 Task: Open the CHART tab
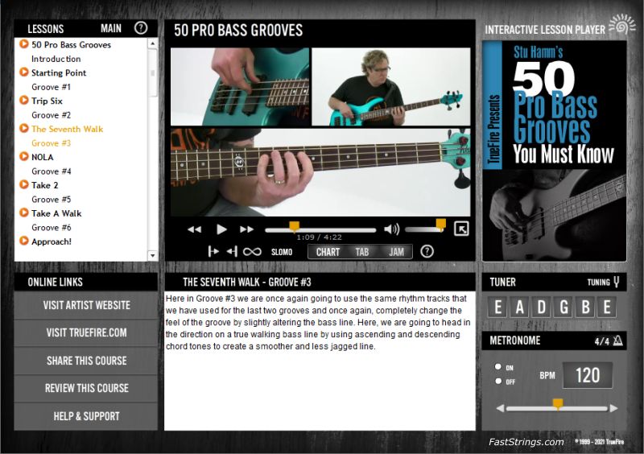click(x=328, y=252)
